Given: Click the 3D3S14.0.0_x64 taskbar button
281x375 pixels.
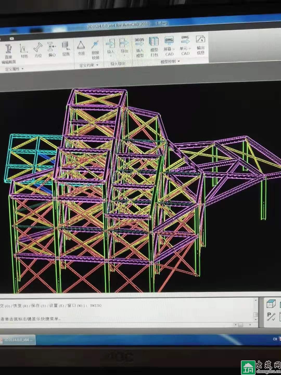Looking at the screenshot, I should 18,340.
